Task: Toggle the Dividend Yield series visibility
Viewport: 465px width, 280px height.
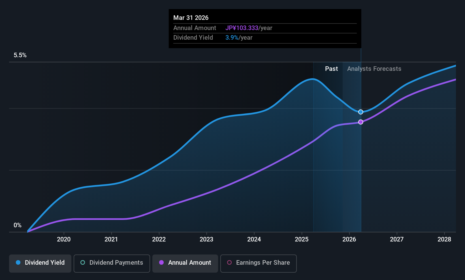Action: pos(40,263)
